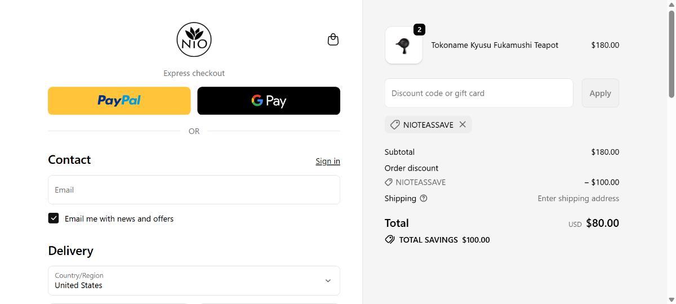This screenshot has width=676, height=304.
Task: Click the Total Savings tag icon
Action: click(x=389, y=240)
